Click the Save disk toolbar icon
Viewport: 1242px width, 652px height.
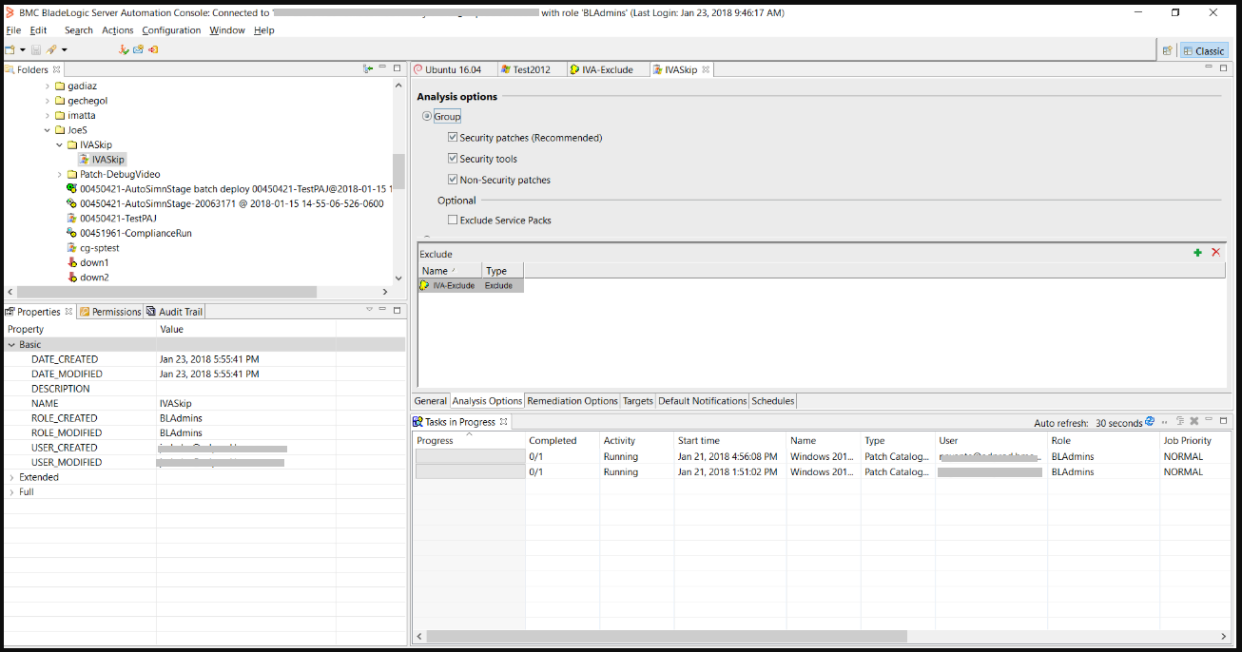point(36,49)
